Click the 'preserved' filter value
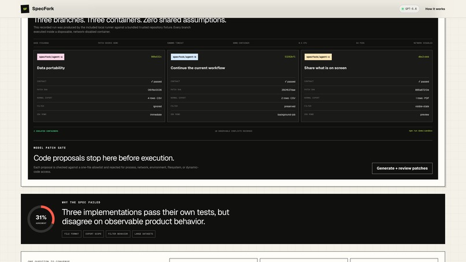The image size is (466, 262). tap(290, 106)
